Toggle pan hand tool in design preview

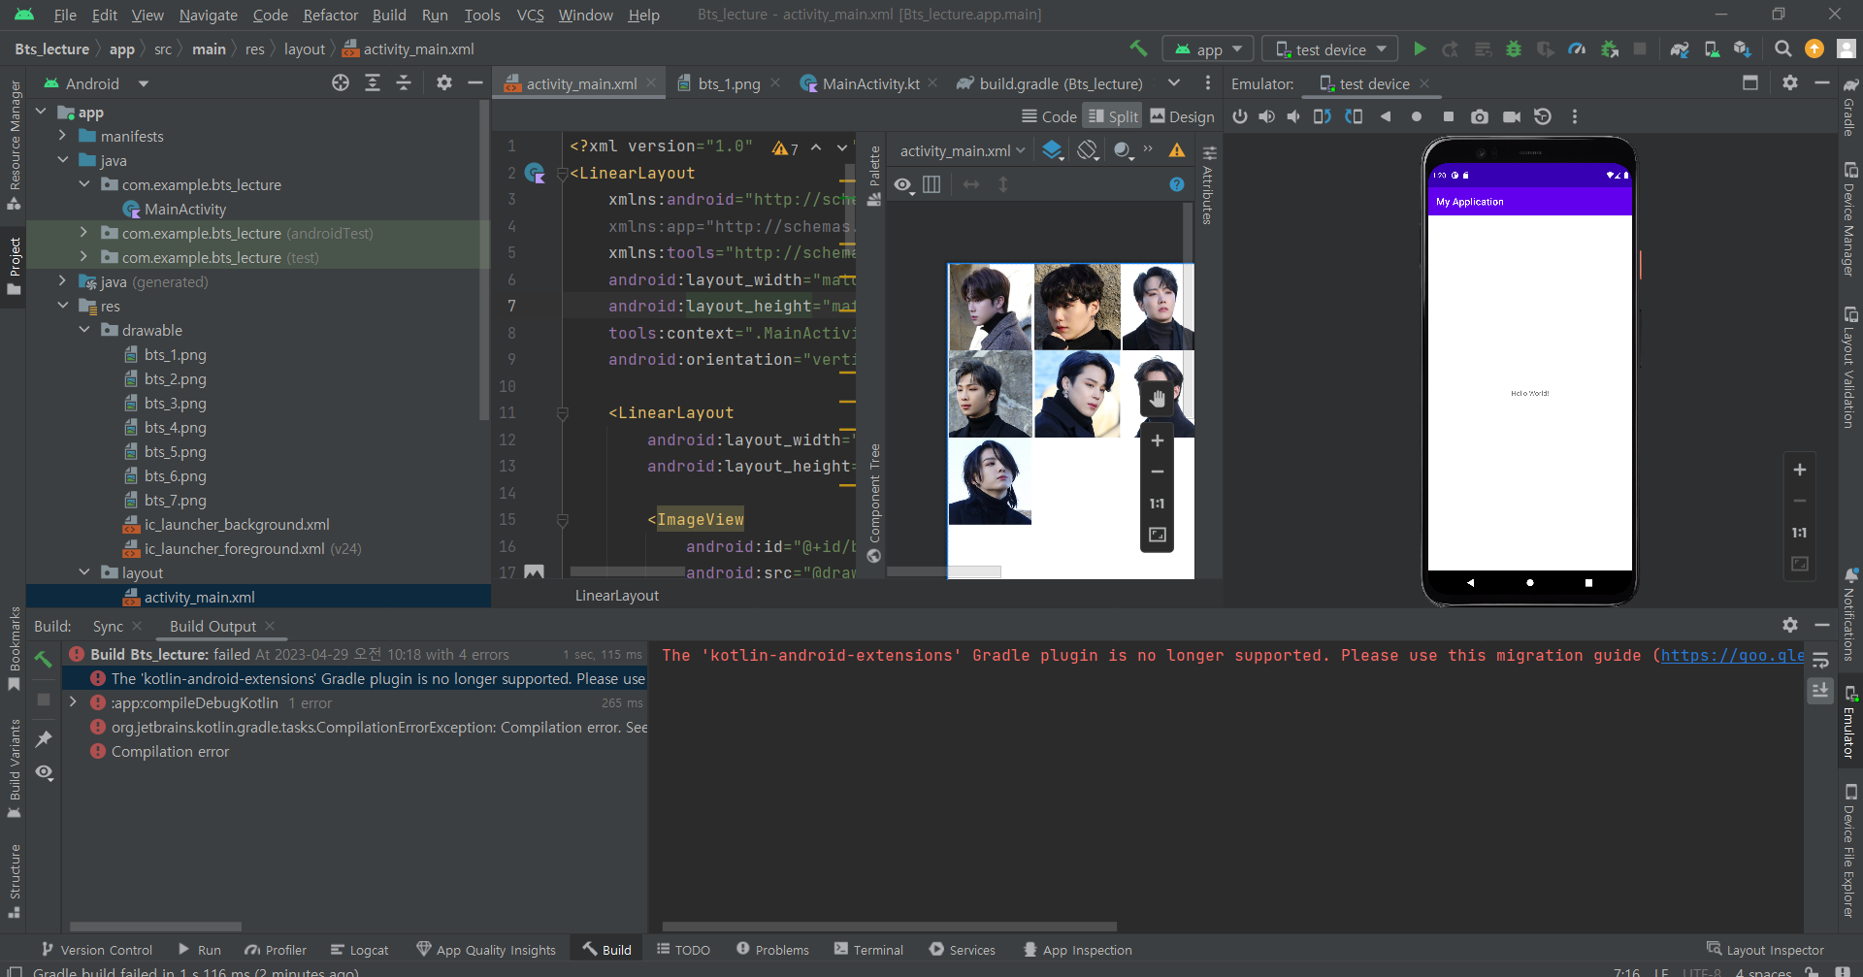[x=1157, y=398]
